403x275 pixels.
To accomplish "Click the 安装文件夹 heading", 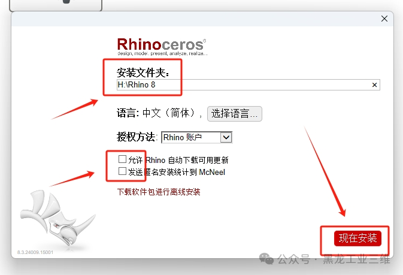I will (143, 72).
